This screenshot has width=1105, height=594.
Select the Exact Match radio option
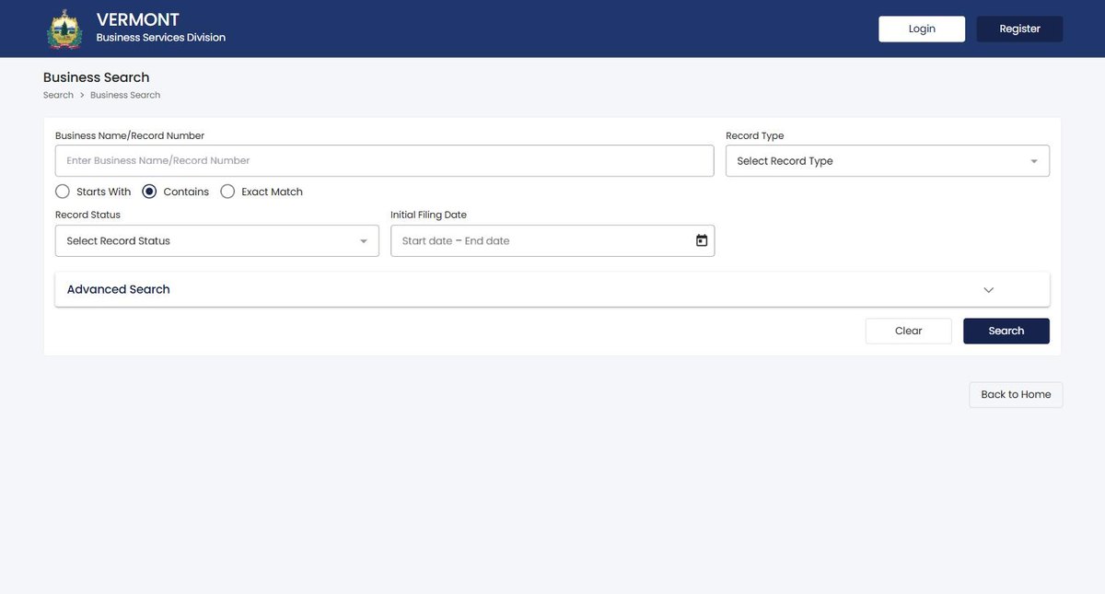click(227, 192)
